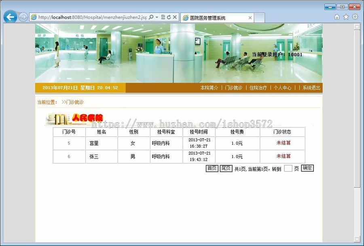Click the 门诊号 column header
The image size is (364, 246).
coord(69,132)
